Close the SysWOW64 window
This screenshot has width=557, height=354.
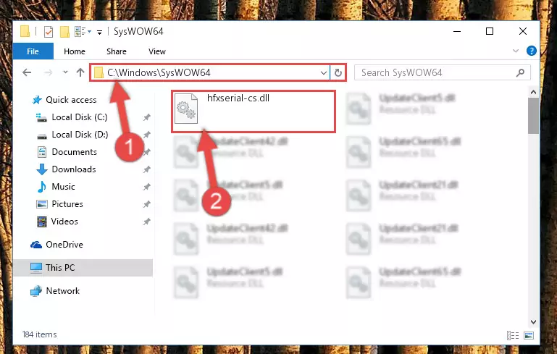(x=522, y=31)
